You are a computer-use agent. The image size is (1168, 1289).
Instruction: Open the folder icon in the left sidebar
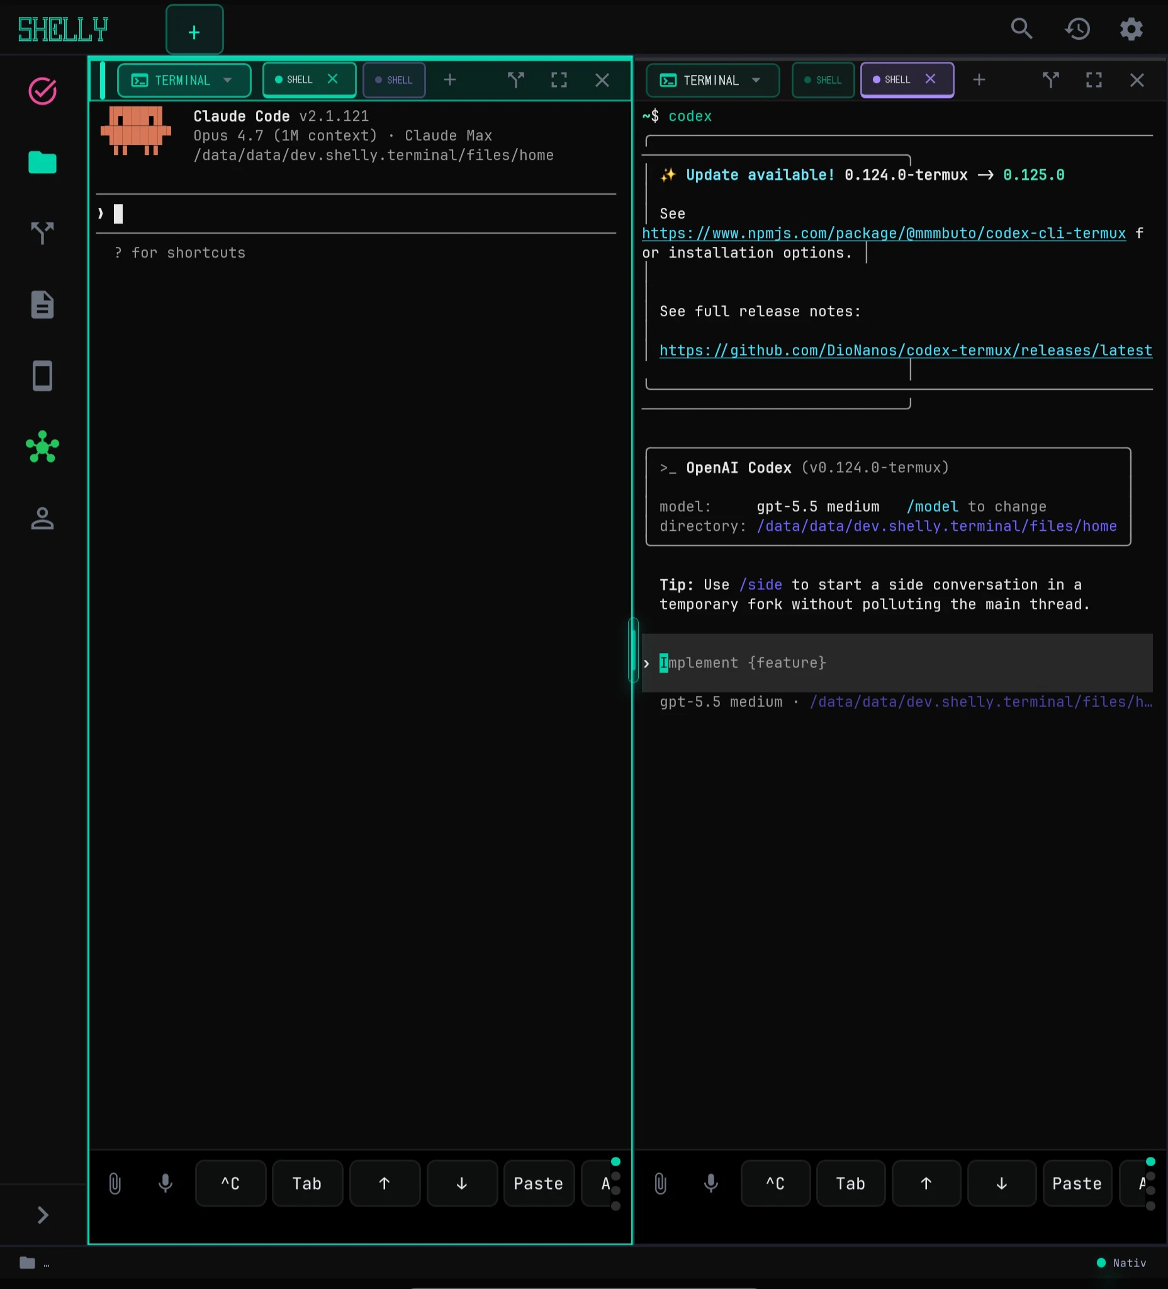coord(43,162)
